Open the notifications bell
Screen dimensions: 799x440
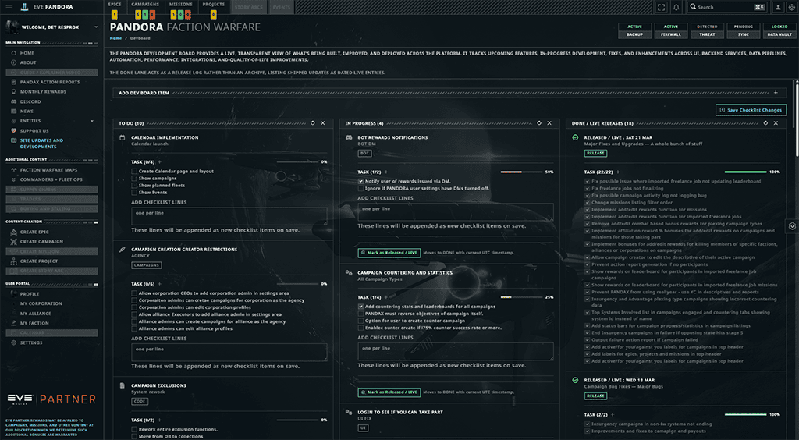tap(676, 7)
